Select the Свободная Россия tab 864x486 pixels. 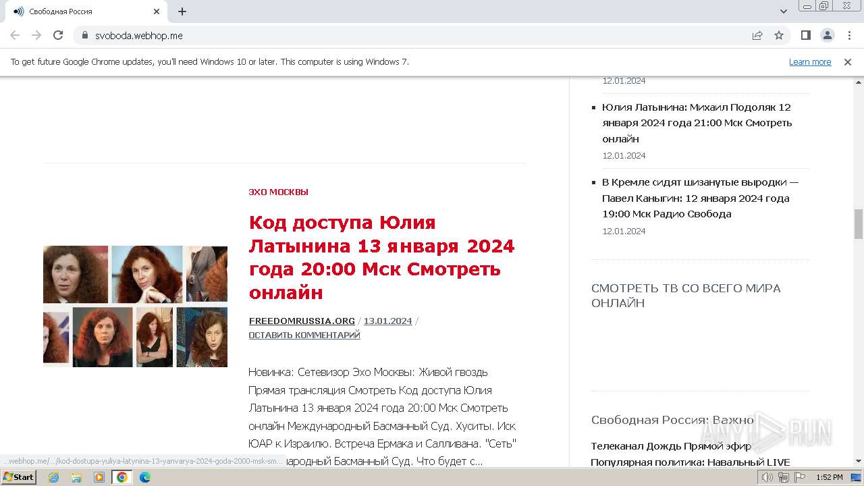[85, 11]
